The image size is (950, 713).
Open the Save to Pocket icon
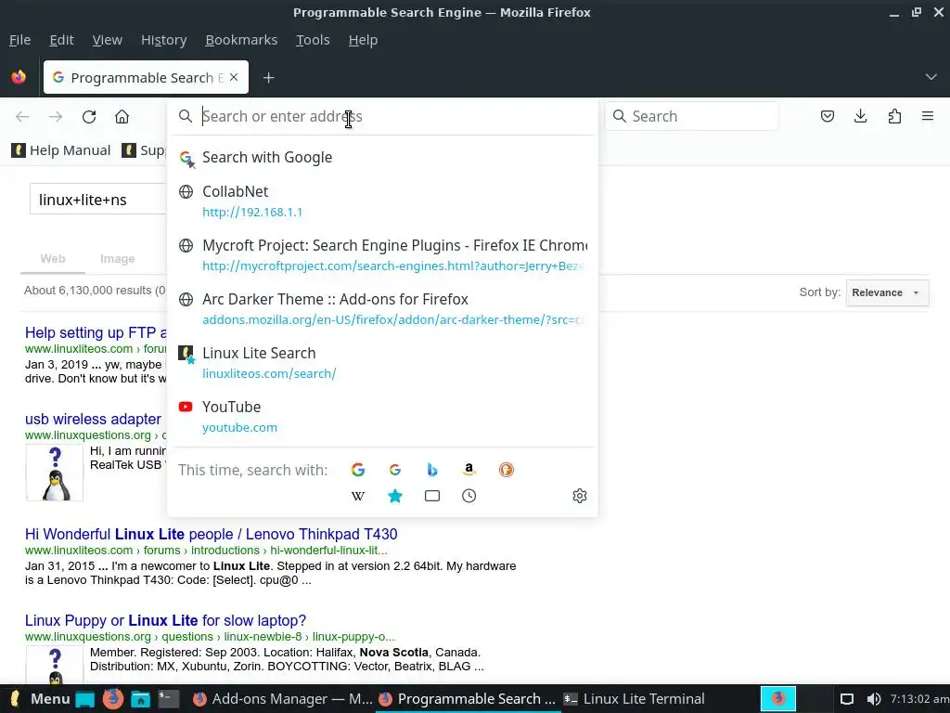(827, 116)
